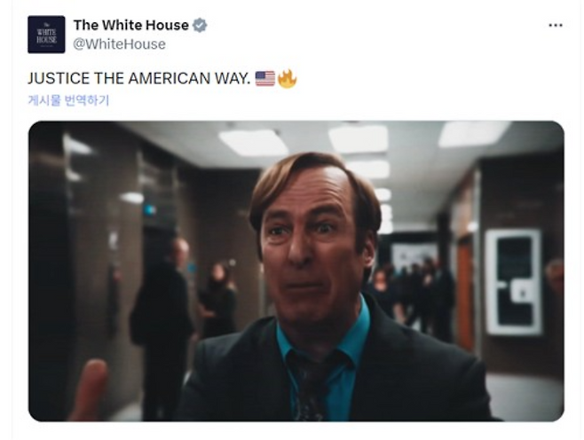Translate the post via 게시물 번역하기
This screenshot has height=440, width=584.
click(x=68, y=100)
